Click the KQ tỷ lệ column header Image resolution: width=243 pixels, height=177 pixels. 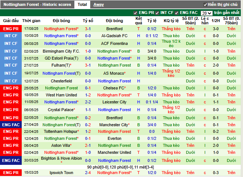[171, 21]
